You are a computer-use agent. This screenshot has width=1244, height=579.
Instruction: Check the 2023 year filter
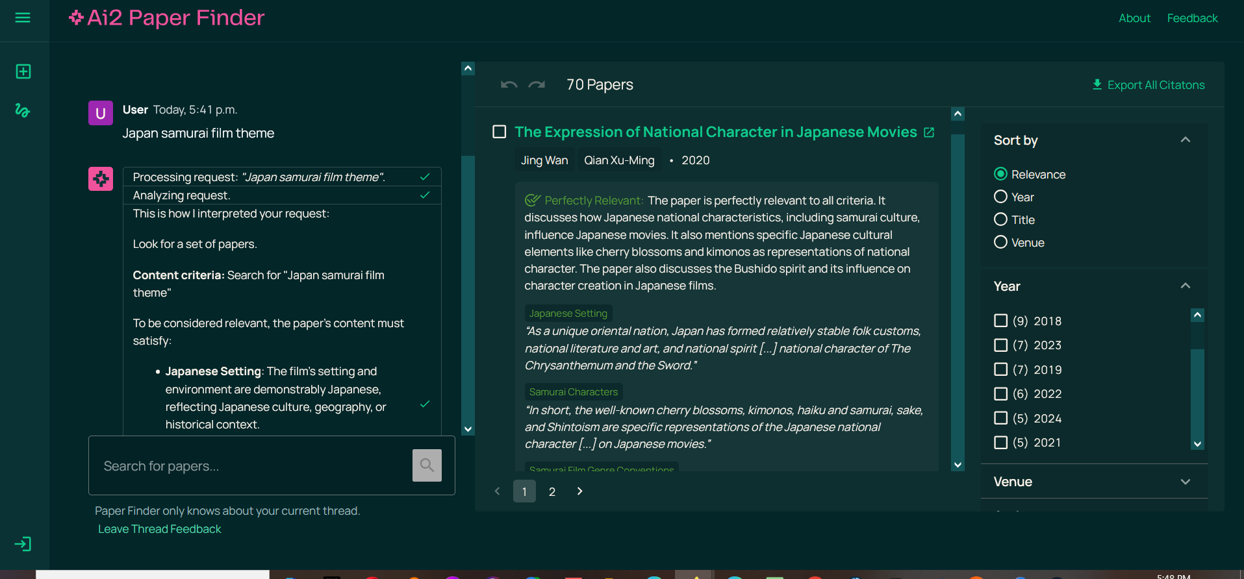pos(1001,345)
